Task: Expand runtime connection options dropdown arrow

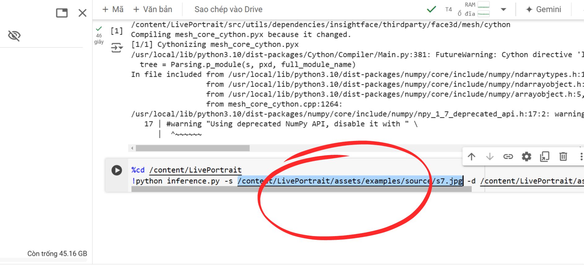Action: [503, 10]
